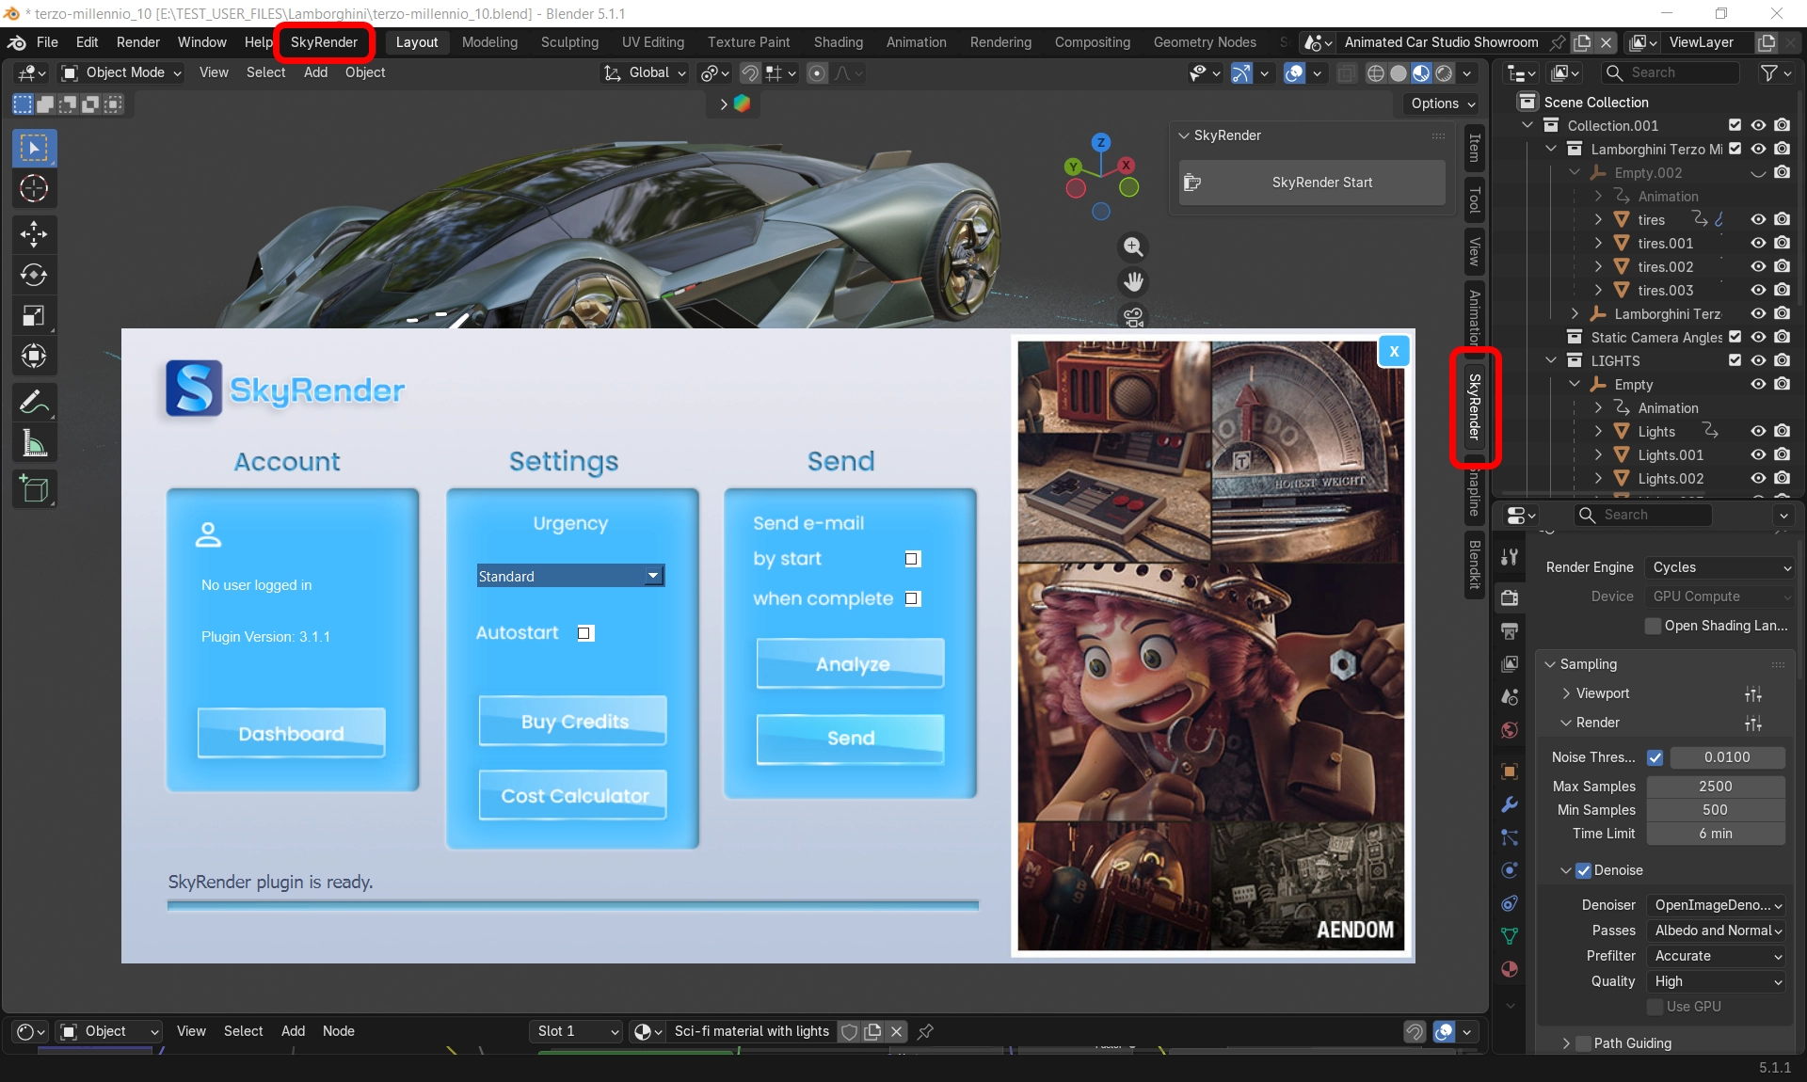Open the Urgency Standard dropdown
Screen dimensions: 1807x1082
(x=570, y=576)
